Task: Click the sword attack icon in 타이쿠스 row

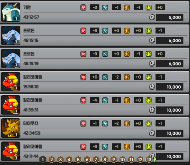Action: point(105,123)
